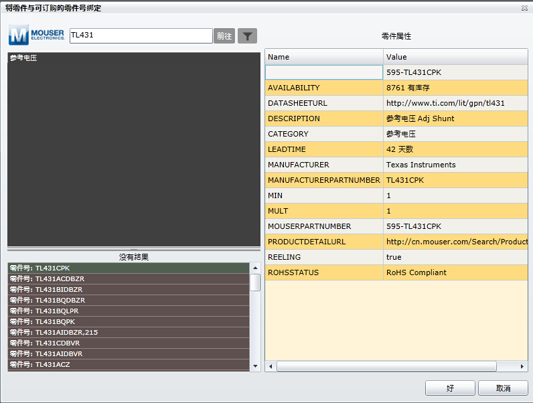Select part TL431ACZ in results list

[129, 364]
